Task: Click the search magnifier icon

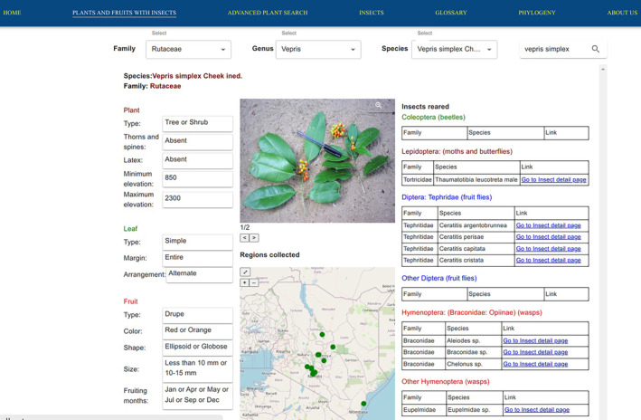Action: point(596,49)
